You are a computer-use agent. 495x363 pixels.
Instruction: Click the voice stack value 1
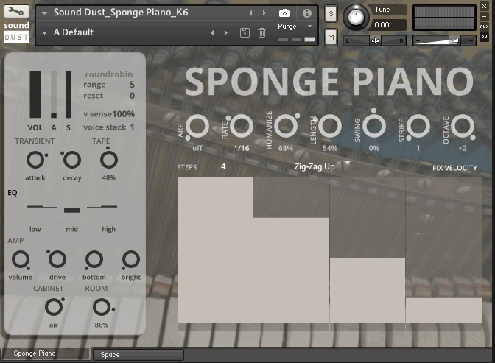click(x=132, y=127)
